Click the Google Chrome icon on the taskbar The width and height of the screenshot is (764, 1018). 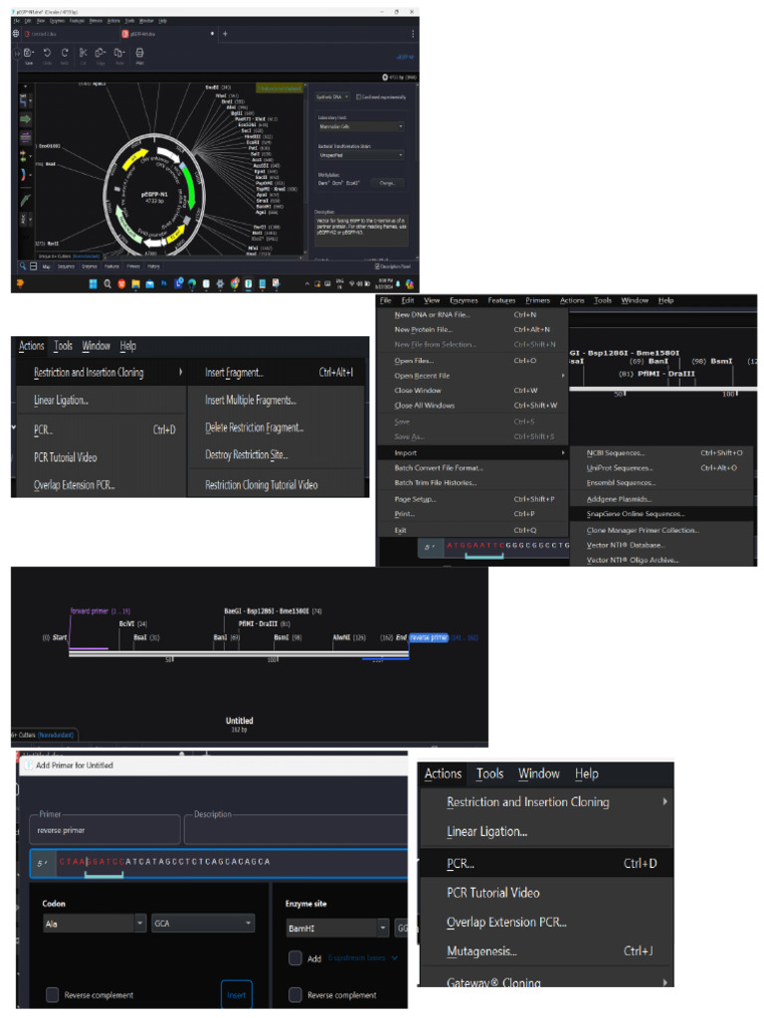coord(235,283)
